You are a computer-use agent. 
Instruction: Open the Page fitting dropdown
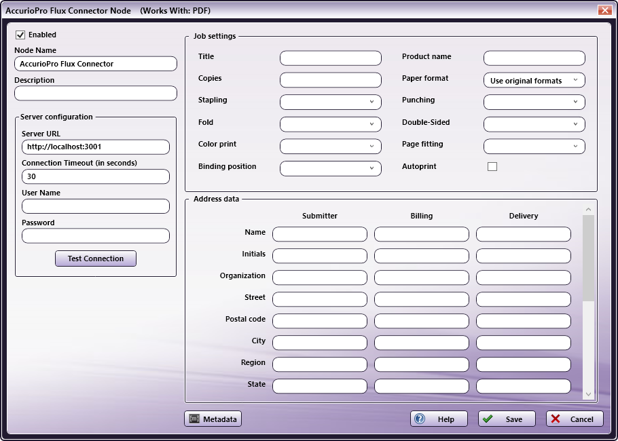click(x=534, y=146)
